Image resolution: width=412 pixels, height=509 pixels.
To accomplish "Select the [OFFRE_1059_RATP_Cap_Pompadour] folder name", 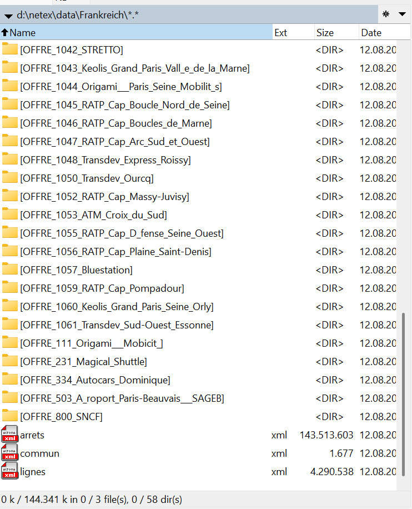I will (102, 288).
